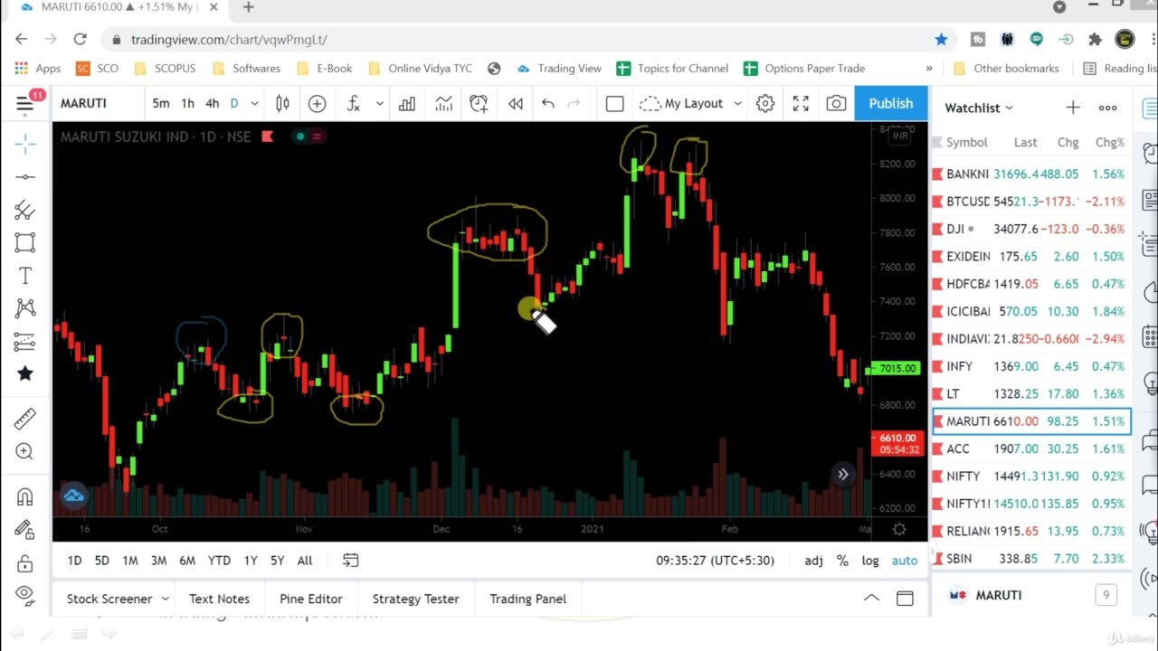Open the Text Notes tab

point(219,599)
